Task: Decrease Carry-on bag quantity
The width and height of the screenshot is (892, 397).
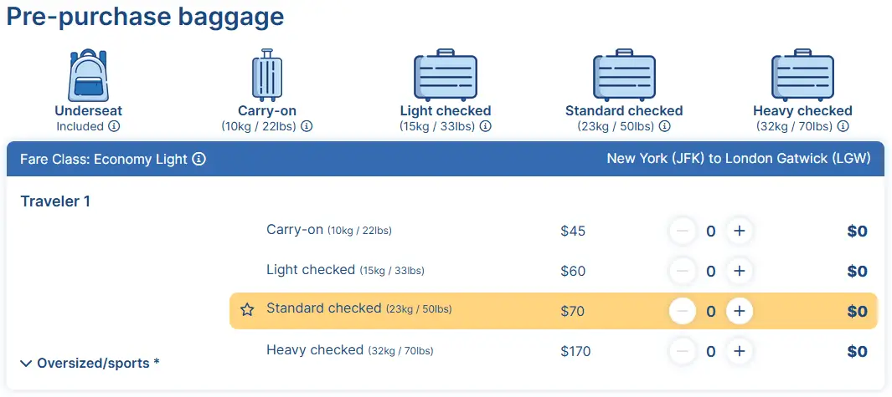Action: 683,231
